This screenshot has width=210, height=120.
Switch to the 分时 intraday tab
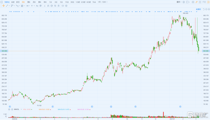pos(13,2)
